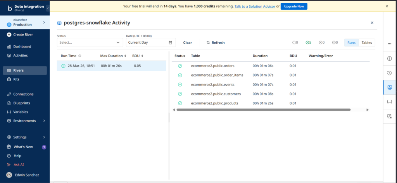Image resolution: width=397 pixels, height=183 pixels.
Task: Open the Status select dropdown
Action: click(90, 43)
